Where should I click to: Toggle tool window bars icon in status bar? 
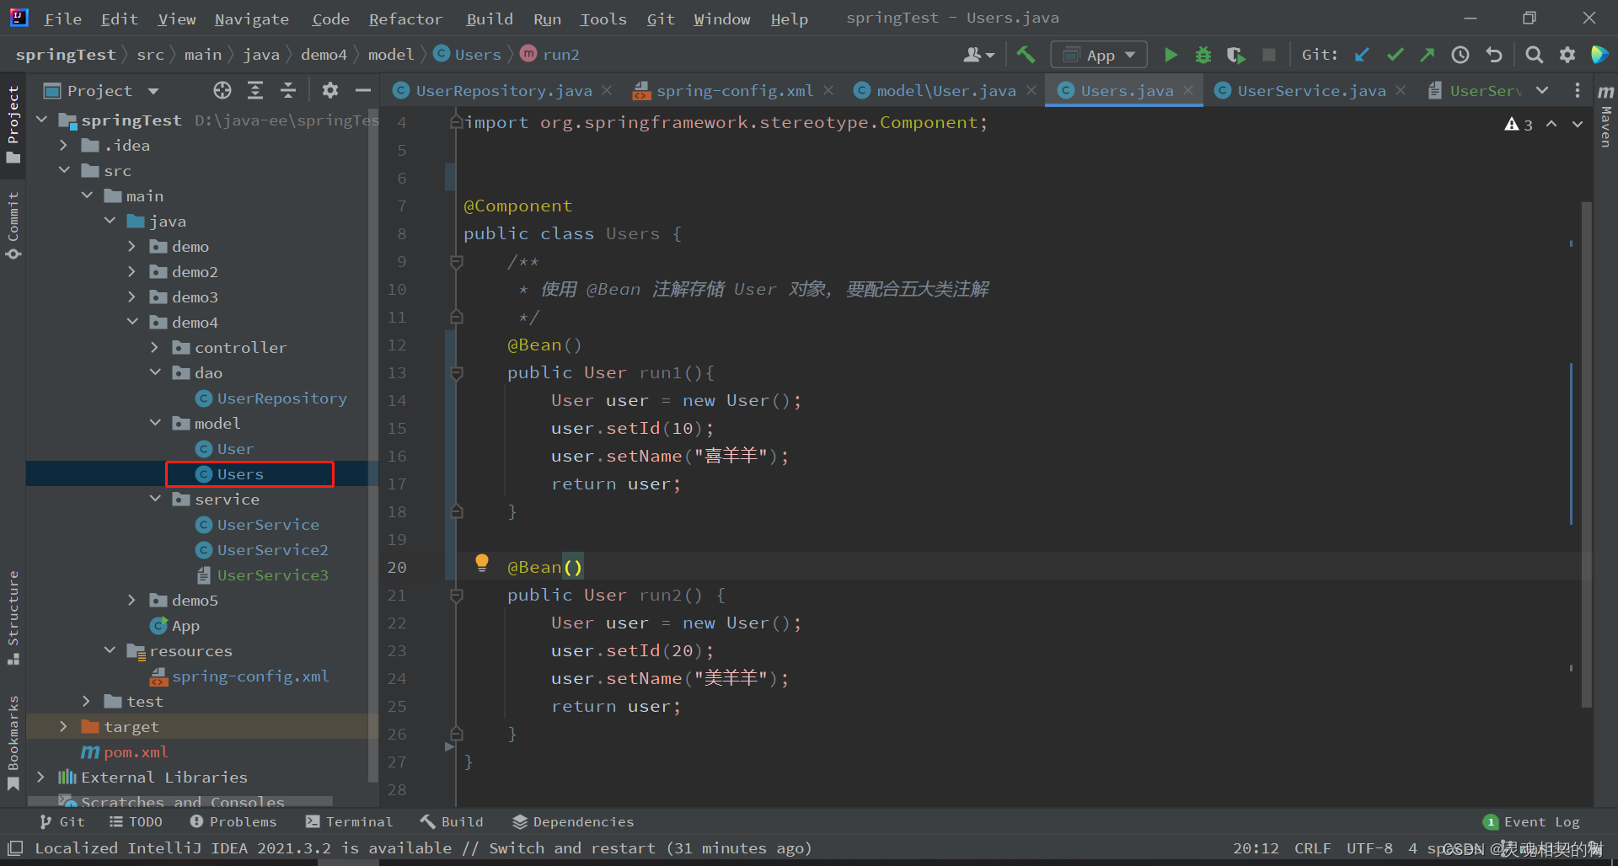pos(15,847)
